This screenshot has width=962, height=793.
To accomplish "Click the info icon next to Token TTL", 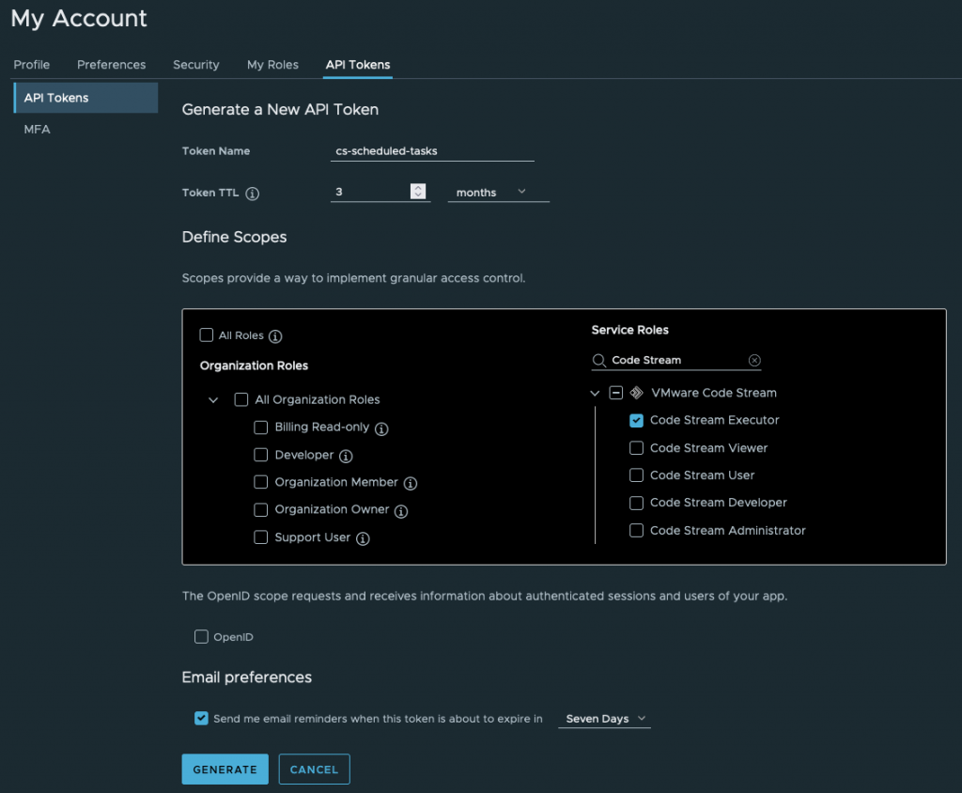I will (x=252, y=193).
